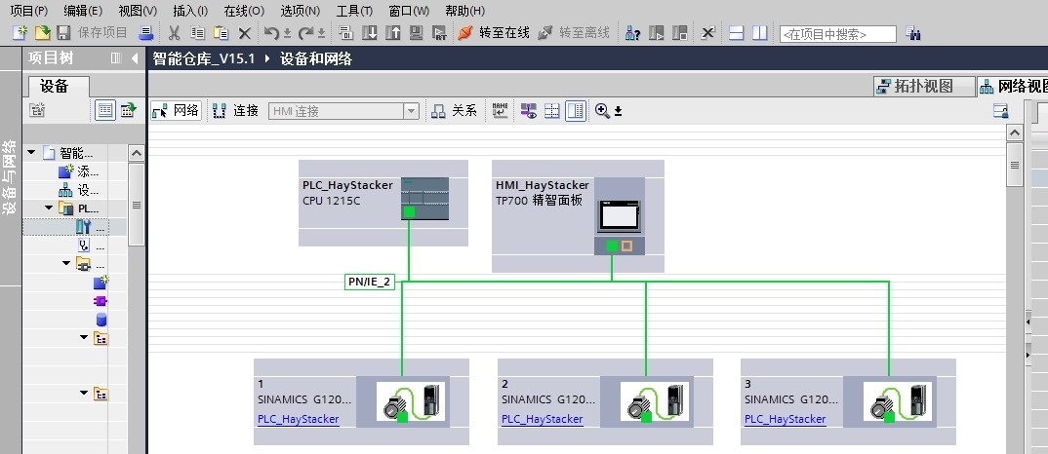Image resolution: width=1048 pixels, height=454 pixels.
Task: Click the network view scroll up arrow
Action: 1015,132
